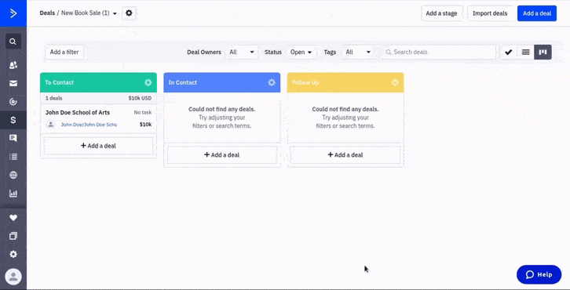Click the $10k deal value

tap(145, 125)
